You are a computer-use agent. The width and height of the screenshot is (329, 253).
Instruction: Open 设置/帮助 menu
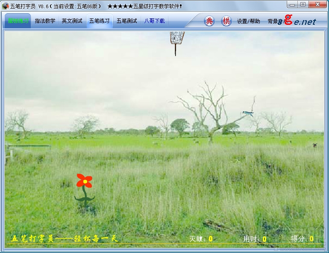click(248, 21)
